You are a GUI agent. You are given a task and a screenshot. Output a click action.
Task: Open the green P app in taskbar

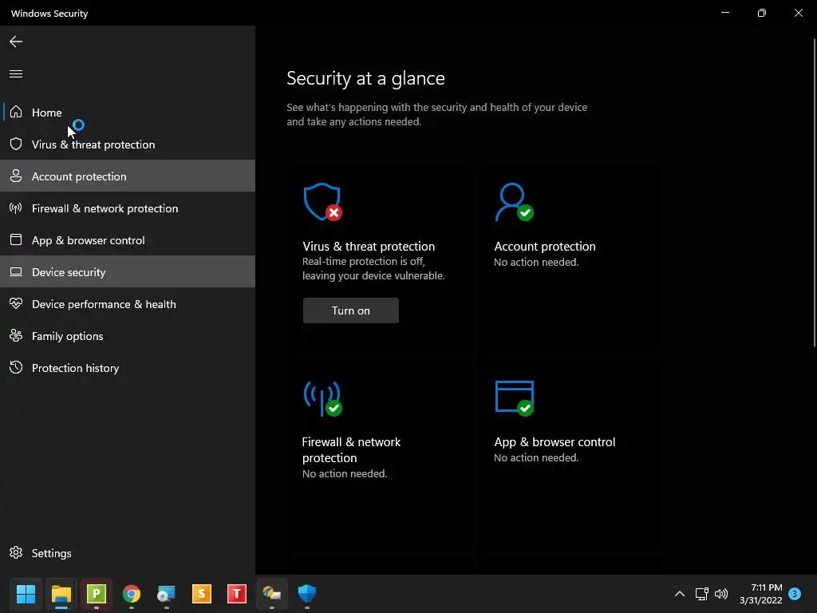click(97, 594)
